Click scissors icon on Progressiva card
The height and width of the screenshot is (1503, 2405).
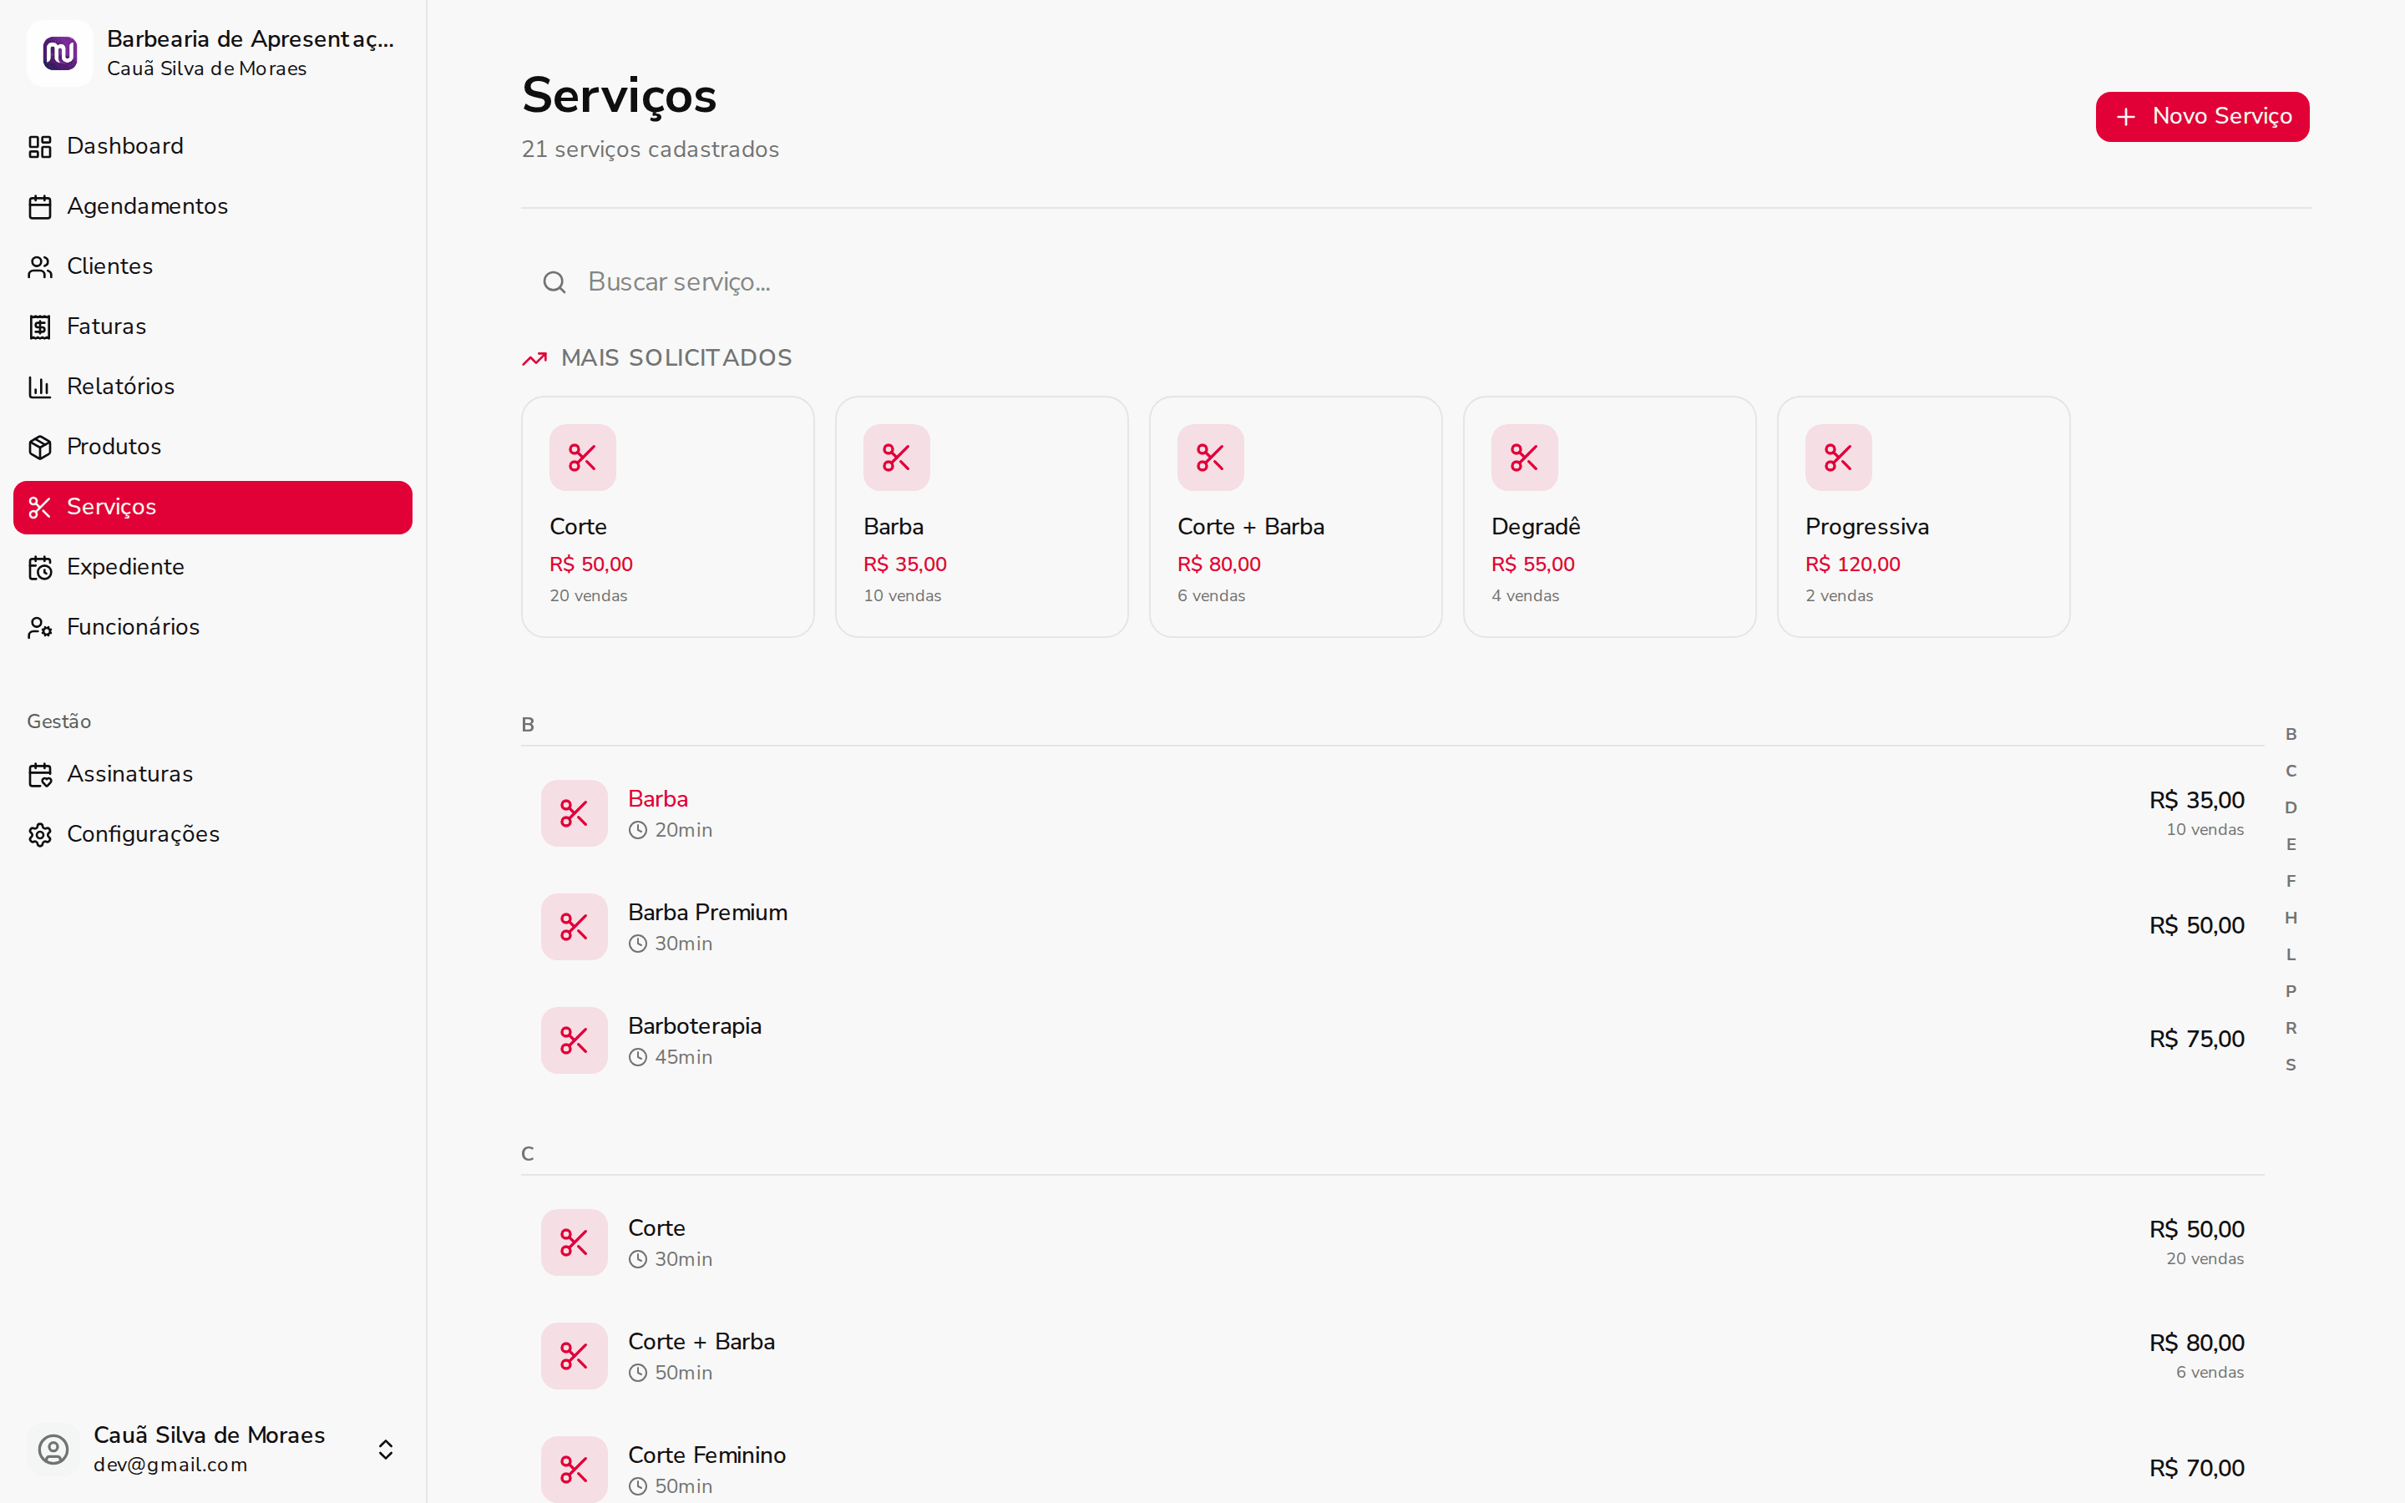point(1837,458)
